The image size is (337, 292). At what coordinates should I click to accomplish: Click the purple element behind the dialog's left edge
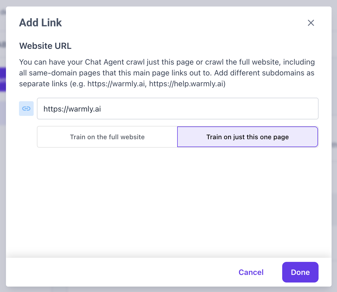tap(3, 80)
